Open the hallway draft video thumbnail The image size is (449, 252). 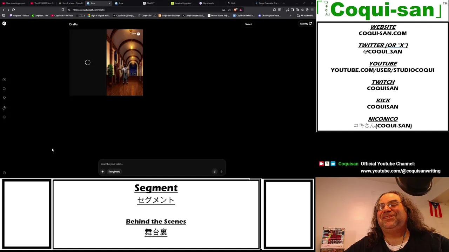[x=125, y=62]
